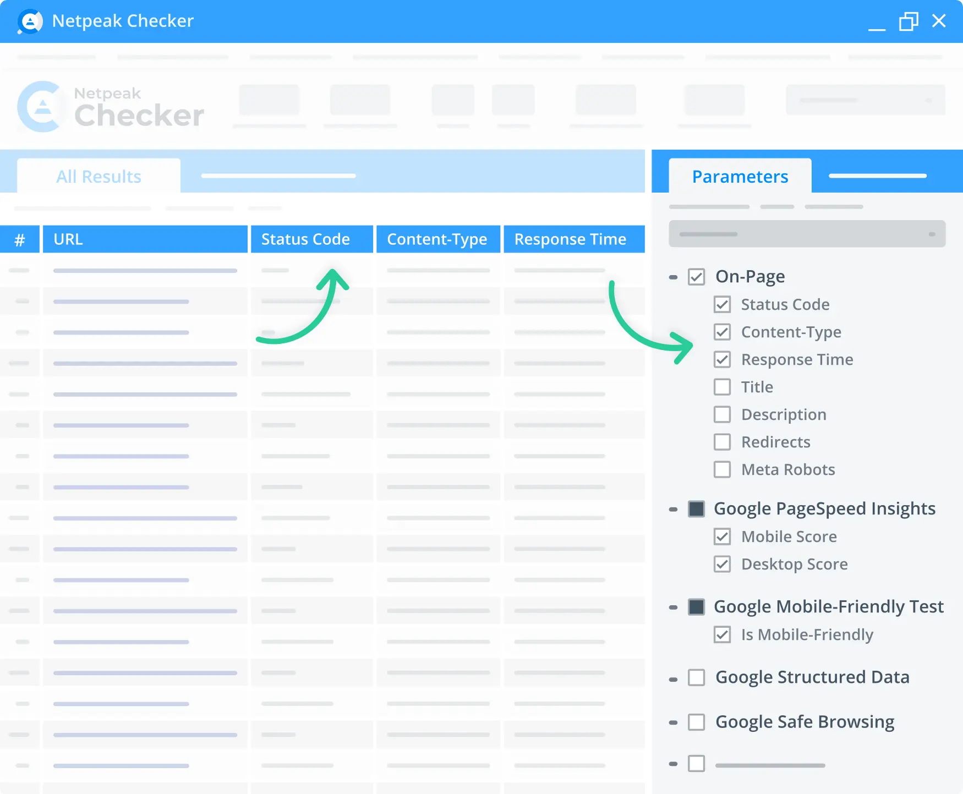
Task: Select the Google Mobile-Friendly Test label
Action: [829, 606]
